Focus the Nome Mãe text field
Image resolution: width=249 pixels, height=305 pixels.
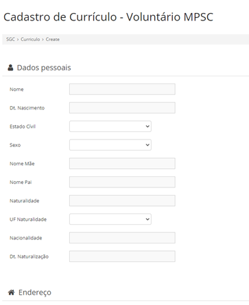click(x=122, y=163)
